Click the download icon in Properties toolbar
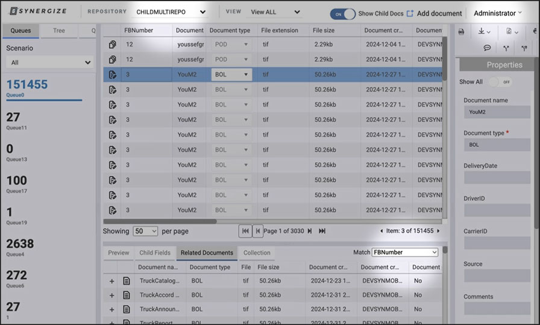Viewport: 540px width, 325px height. pos(483,31)
